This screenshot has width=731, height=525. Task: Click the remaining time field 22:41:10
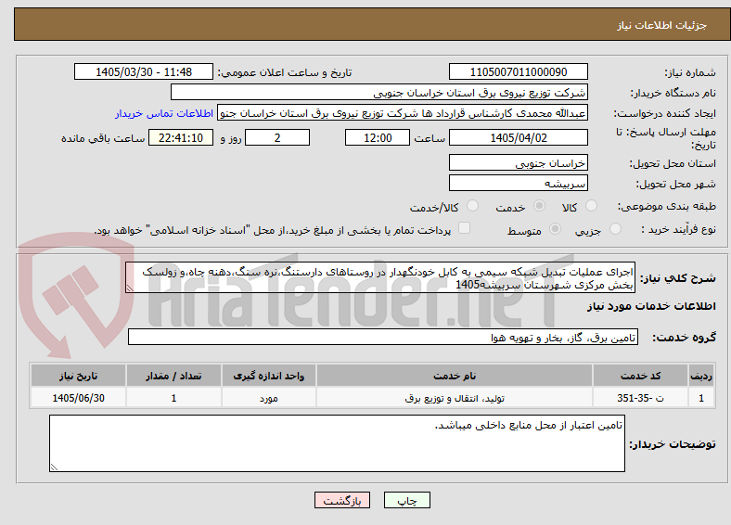point(181,137)
